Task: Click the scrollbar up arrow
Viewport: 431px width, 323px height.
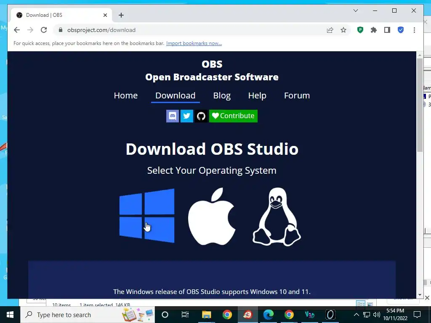Action: (x=420, y=55)
